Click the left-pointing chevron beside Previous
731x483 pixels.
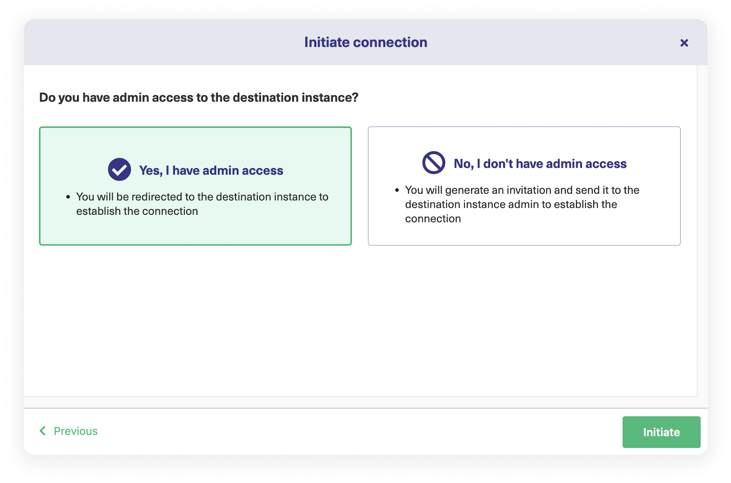point(42,431)
